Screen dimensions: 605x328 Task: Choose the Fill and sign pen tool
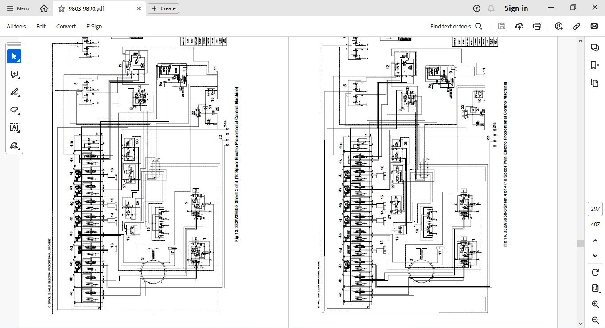coord(14,146)
